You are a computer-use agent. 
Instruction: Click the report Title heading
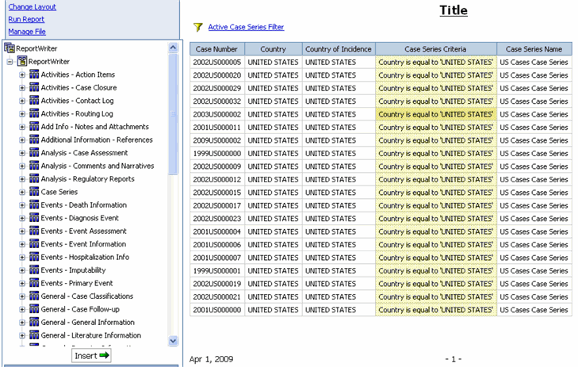pos(454,10)
